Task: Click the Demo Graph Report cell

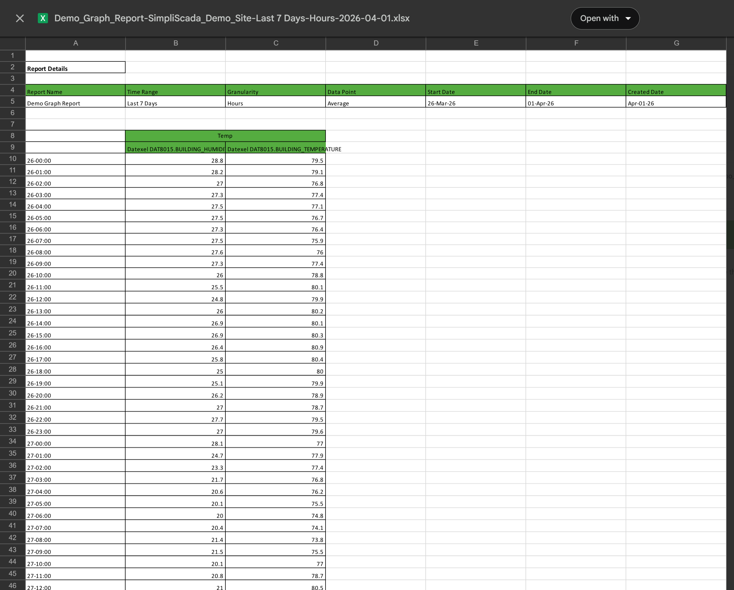Action: (x=76, y=102)
